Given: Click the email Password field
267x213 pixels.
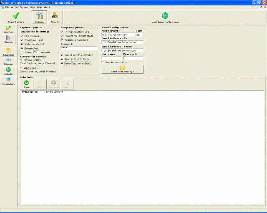Looking at the screenshot, I should pyautogui.click(x=133, y=58).
